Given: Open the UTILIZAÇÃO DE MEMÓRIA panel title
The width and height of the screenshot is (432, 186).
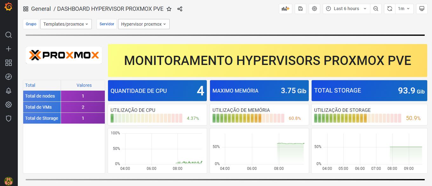Looking at the screenshot, I should click(241, 110).
